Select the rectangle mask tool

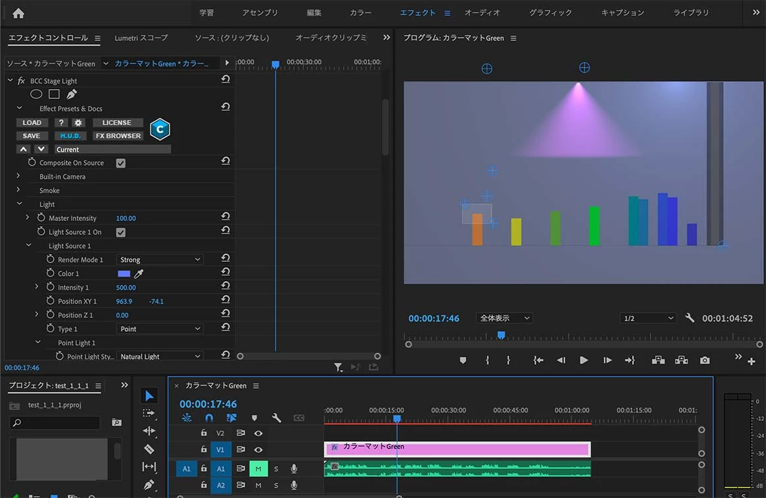pos(54,94)
